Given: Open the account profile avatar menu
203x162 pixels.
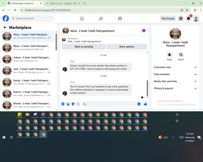Looking at the screenshot, I should point(196,19).
